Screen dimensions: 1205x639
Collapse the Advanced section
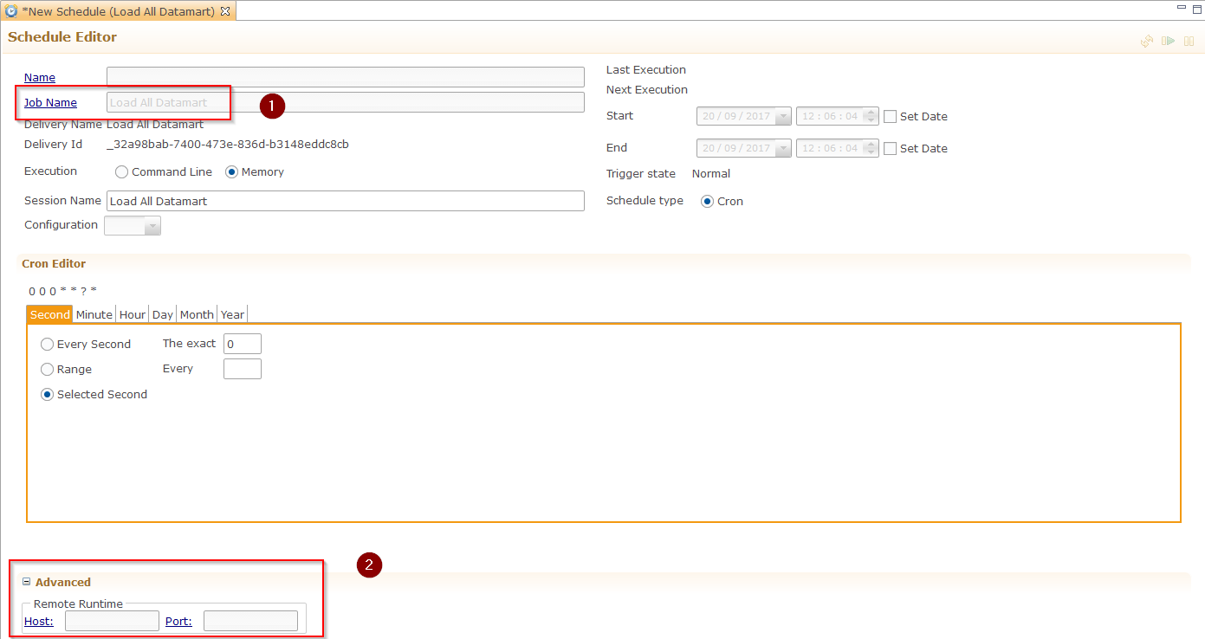coord(26,582)
